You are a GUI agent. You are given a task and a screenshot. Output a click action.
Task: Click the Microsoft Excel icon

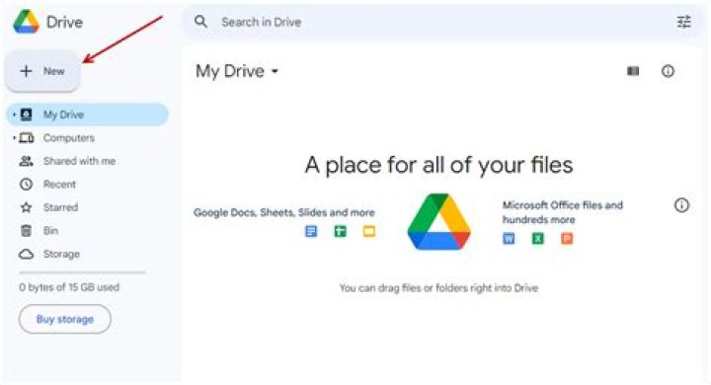(538, 239)
